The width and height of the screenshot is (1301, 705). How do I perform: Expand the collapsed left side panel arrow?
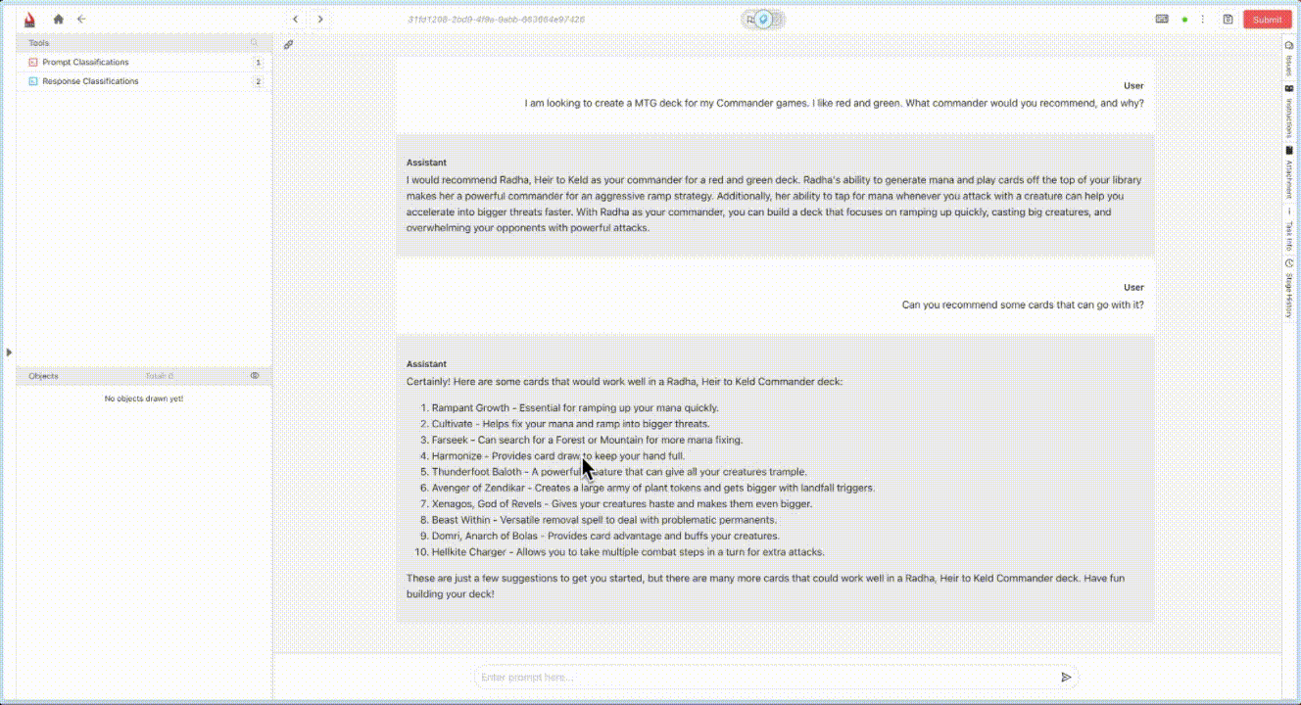[x=9, y=352]
